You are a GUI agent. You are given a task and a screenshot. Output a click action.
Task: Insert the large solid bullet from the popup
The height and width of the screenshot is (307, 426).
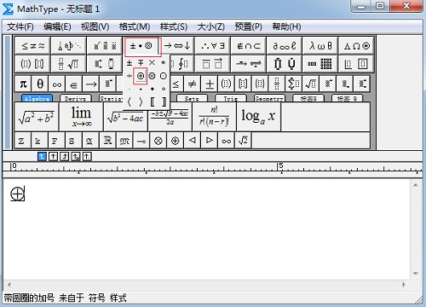pyautogui.click(x=153, y=89)
